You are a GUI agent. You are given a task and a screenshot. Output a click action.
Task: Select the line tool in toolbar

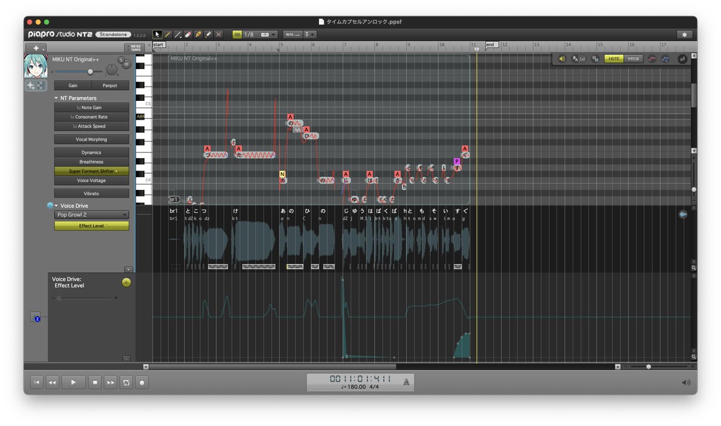pos(178,35)
